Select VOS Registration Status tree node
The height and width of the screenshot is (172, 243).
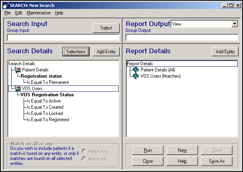(x=47, y=95)
